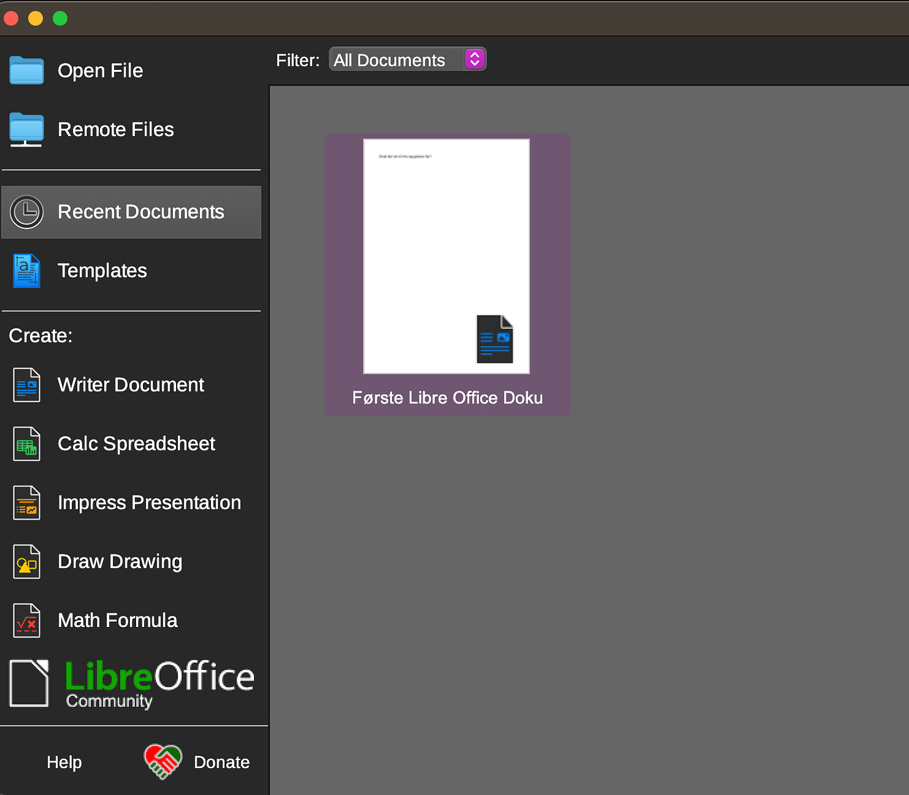Screen dimensions: 909x795
Task: Create a new Impress Presentation via label
Action: point(149,503)
